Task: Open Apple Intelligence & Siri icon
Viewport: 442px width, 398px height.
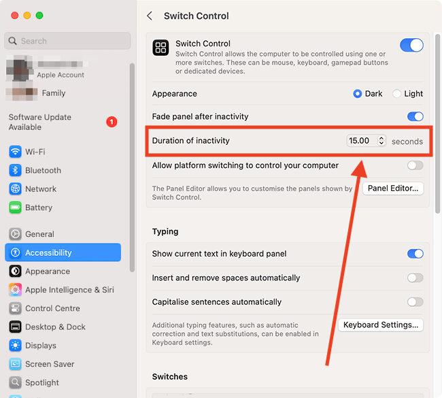Action: coord(15,290)
